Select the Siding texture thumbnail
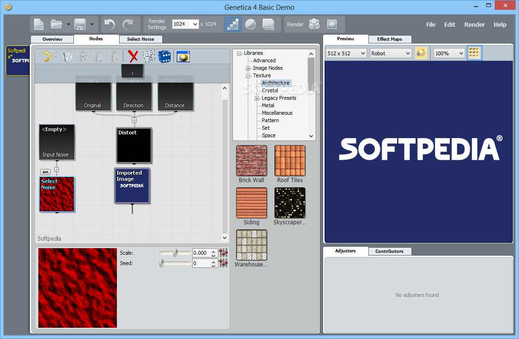 click(x=252, y=203)
